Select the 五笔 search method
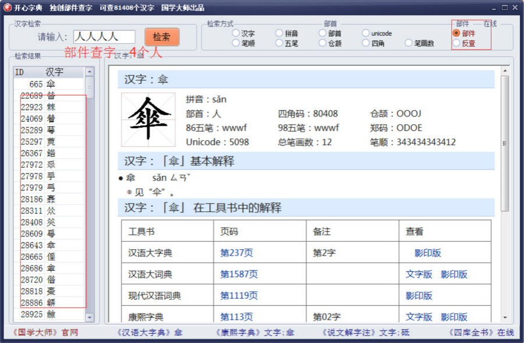 tap(279, 43)
